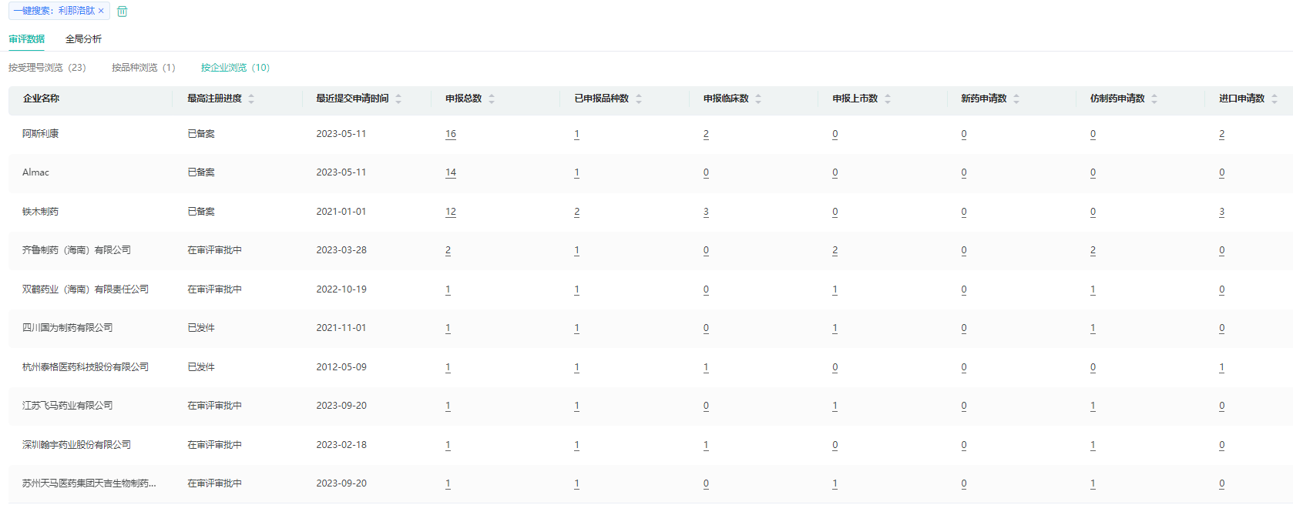
Task: Select the 审评数据 tab
Action: 27,39
